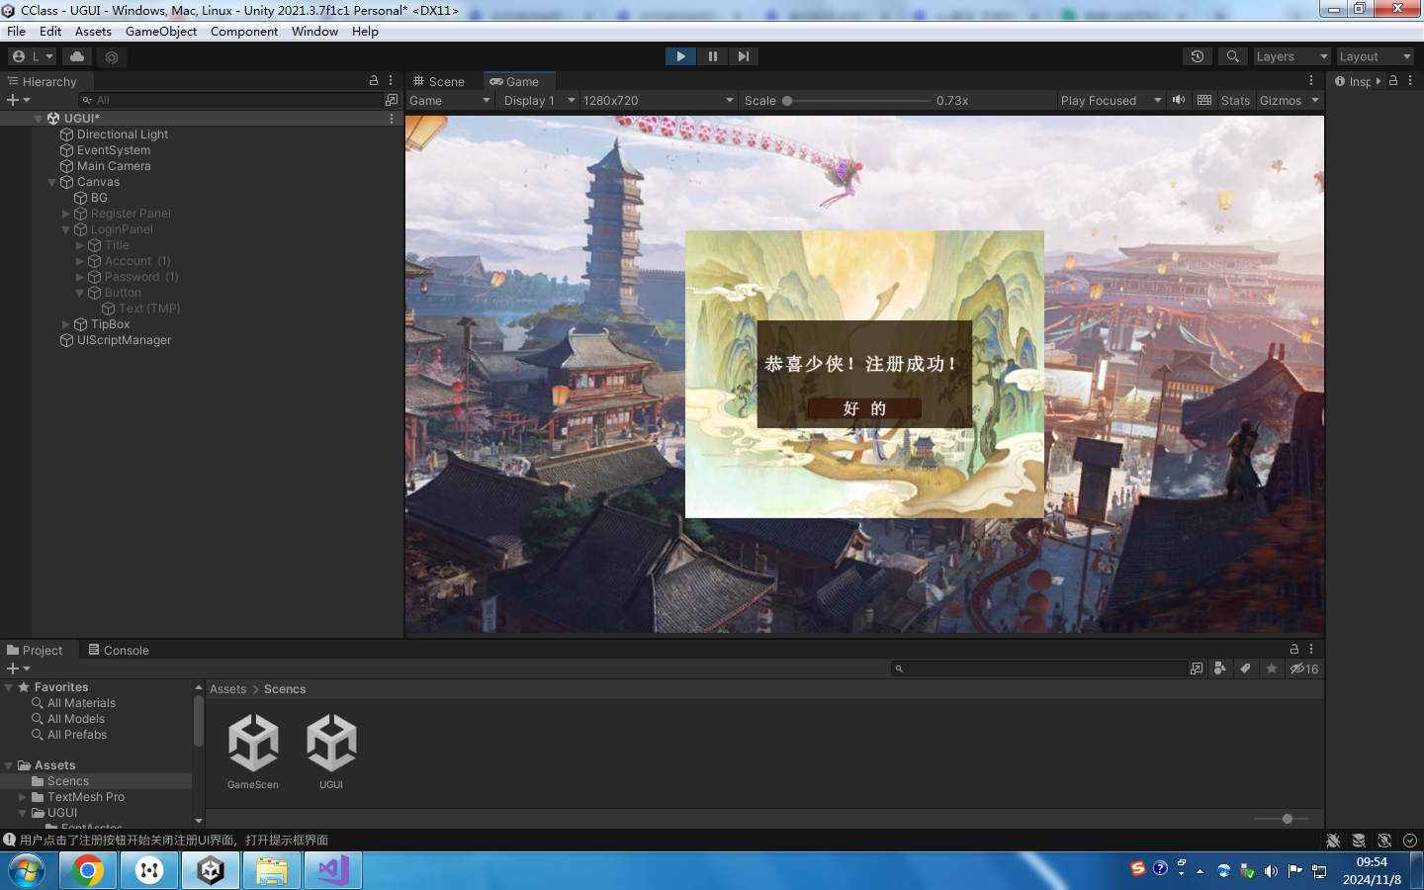Switch to the Scene tab
Screen dimensions: 1424x890
pyautogui.click(x=439, y=81)
